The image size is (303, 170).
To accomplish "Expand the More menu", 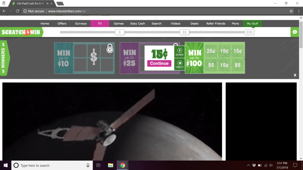I will coord(235,24).
